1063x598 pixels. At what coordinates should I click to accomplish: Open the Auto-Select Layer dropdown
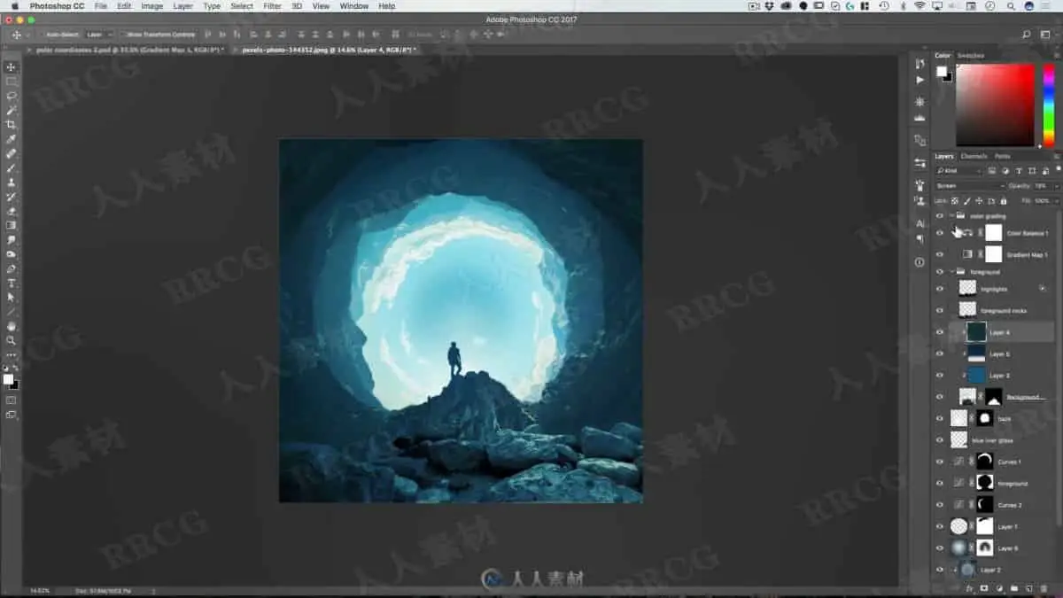[x=101, y=35]
